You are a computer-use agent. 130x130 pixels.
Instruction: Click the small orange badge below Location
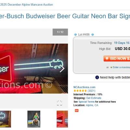pos(77,110)
